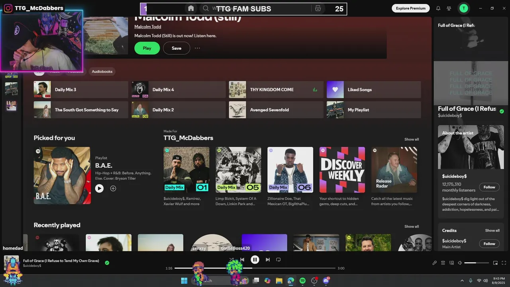The image size is (510, 287).
Task: Open My Playlist shortcut
Action: [374, 110]
